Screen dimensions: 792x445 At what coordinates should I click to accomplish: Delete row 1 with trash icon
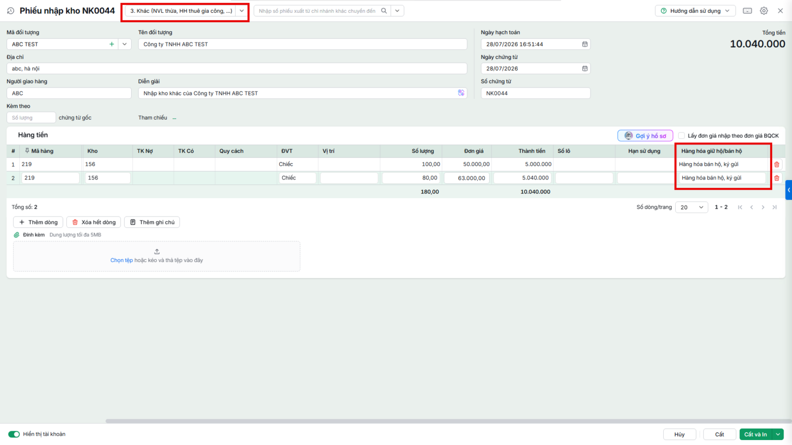pos(777,165)
